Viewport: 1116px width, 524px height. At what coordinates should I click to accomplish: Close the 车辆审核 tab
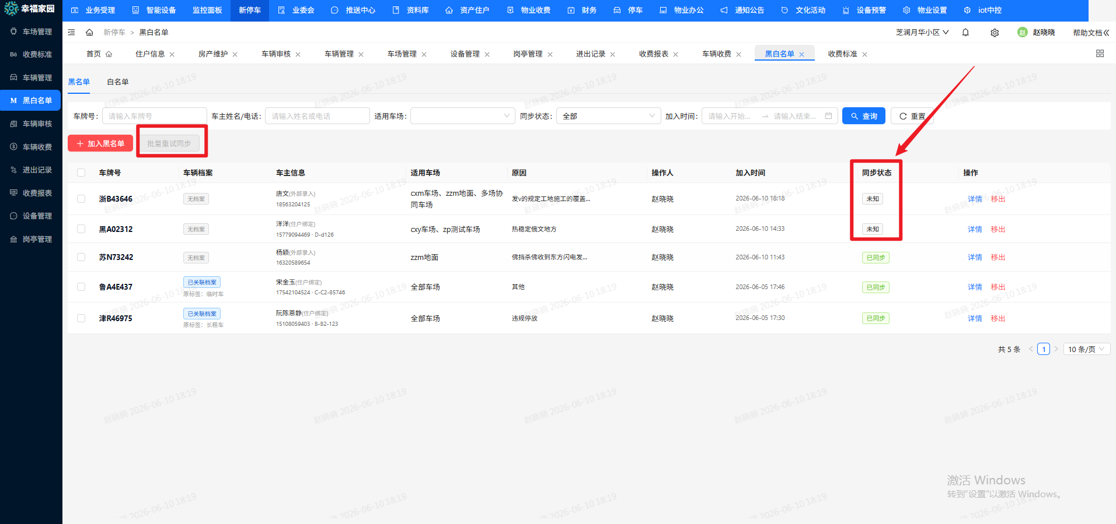[298, 54]
